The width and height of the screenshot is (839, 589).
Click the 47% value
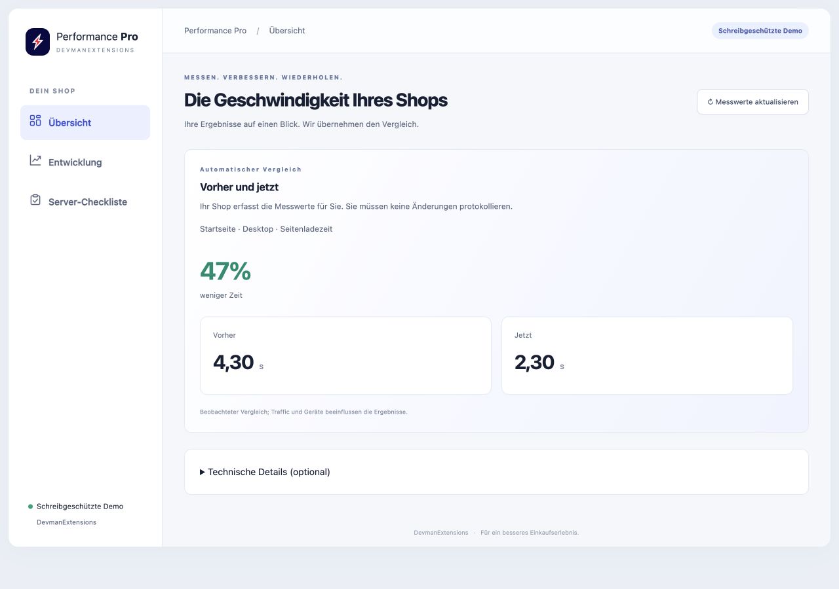pos(225,271)
